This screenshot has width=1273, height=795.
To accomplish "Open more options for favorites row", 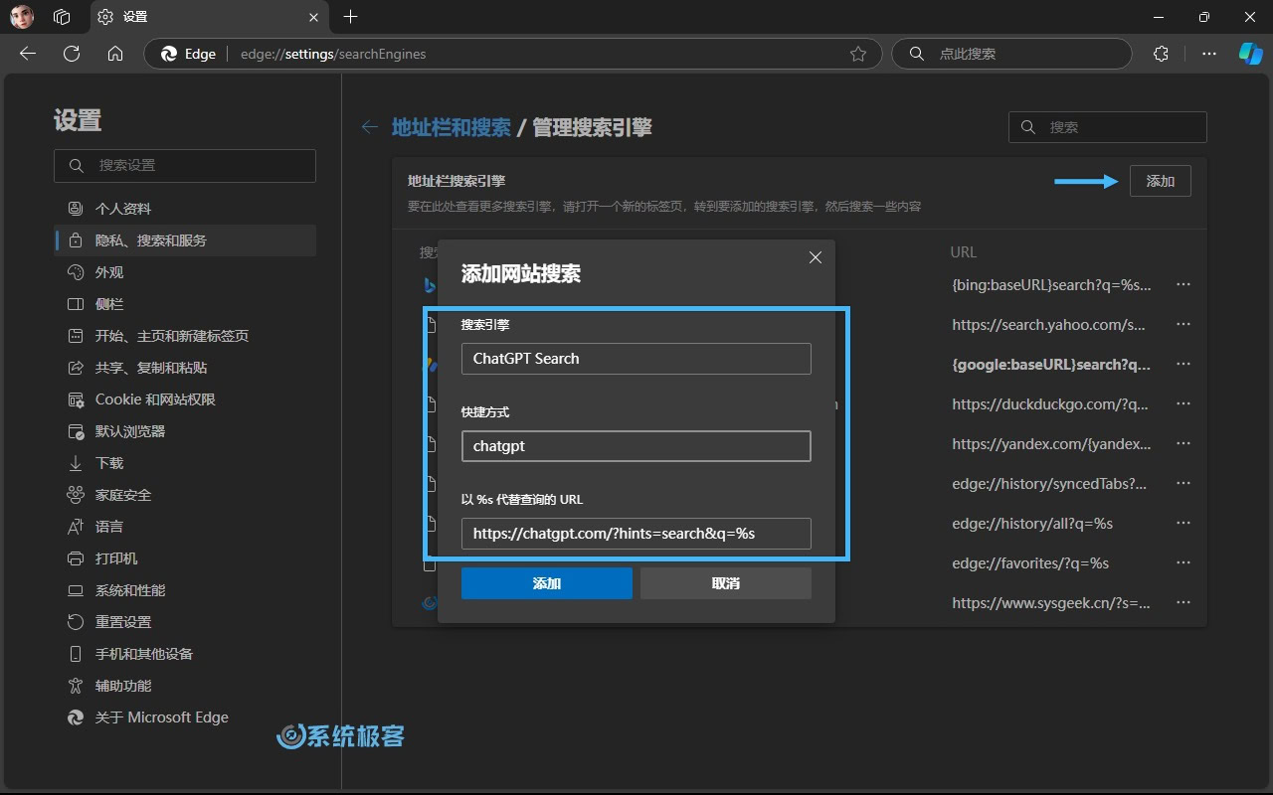I will coord(1183,562).
